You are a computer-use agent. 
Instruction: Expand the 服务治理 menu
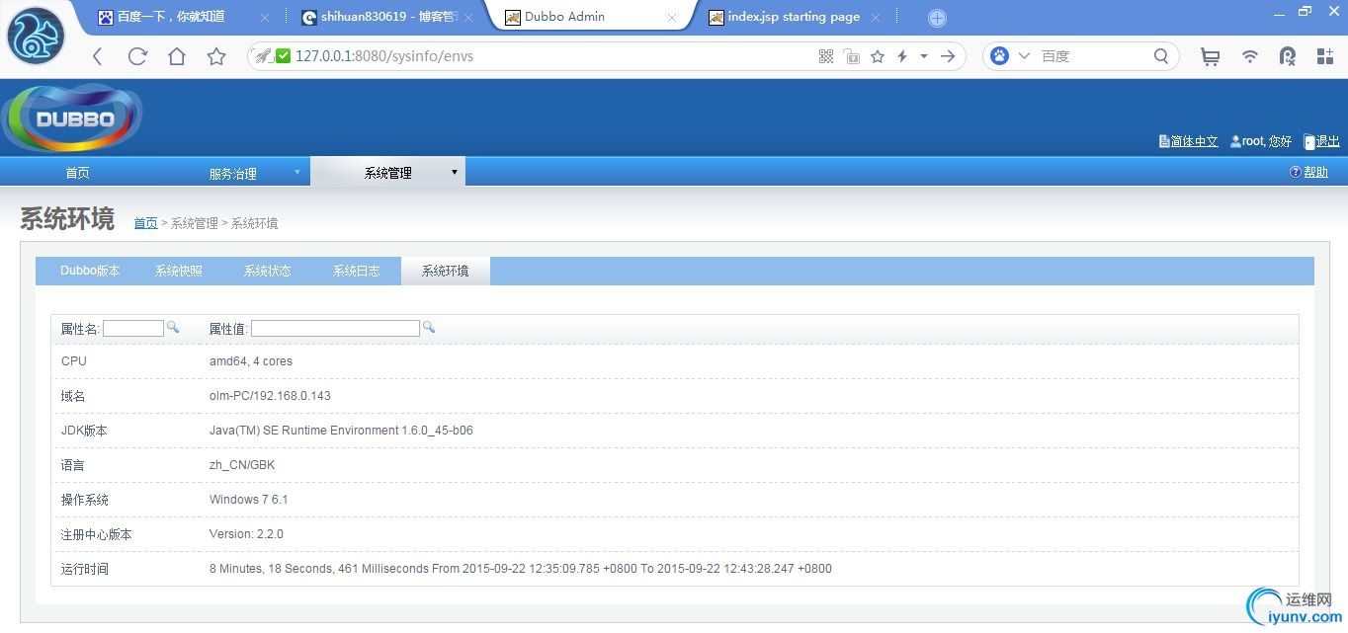click(x=232, y=173)
